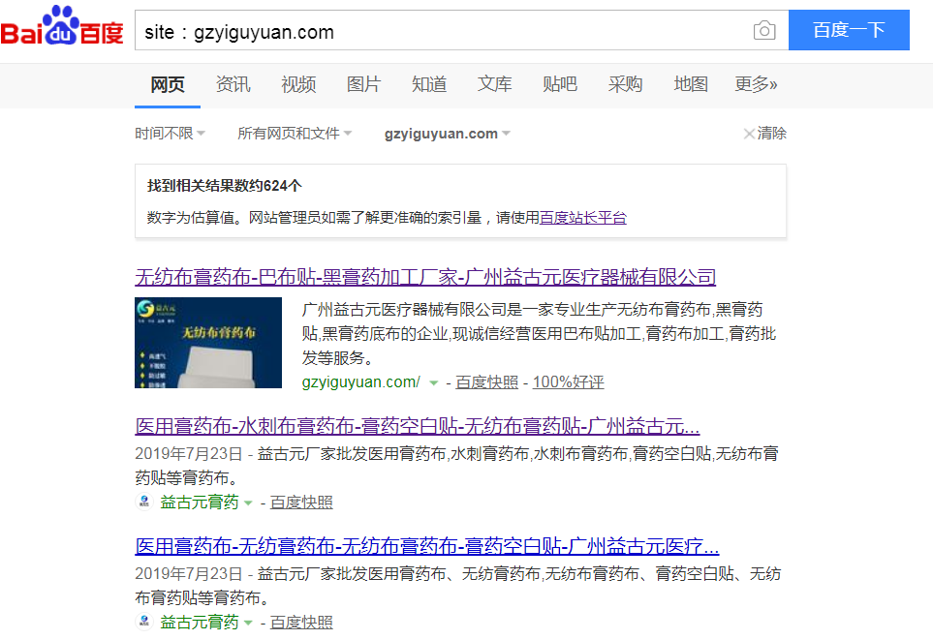Select the 网页 tab
The image size is (933, 640).
point(168,84)
